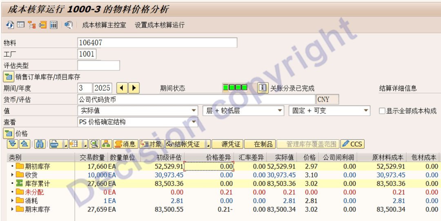The image size is (441, 221).
Task: Click the 源凭证 button
Action: click(227, 144)
